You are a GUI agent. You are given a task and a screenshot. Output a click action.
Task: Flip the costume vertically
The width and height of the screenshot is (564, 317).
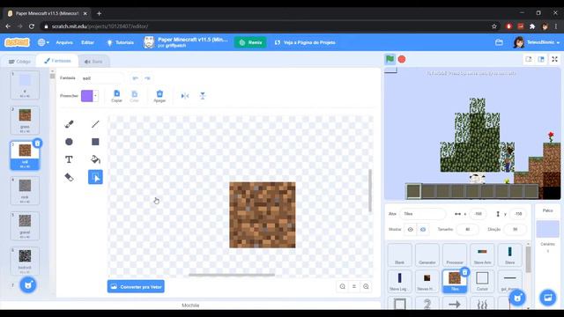click(x=203, y=96)
